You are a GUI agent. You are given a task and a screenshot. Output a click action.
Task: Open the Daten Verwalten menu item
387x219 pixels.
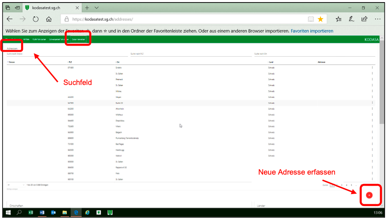click(78, 40)
